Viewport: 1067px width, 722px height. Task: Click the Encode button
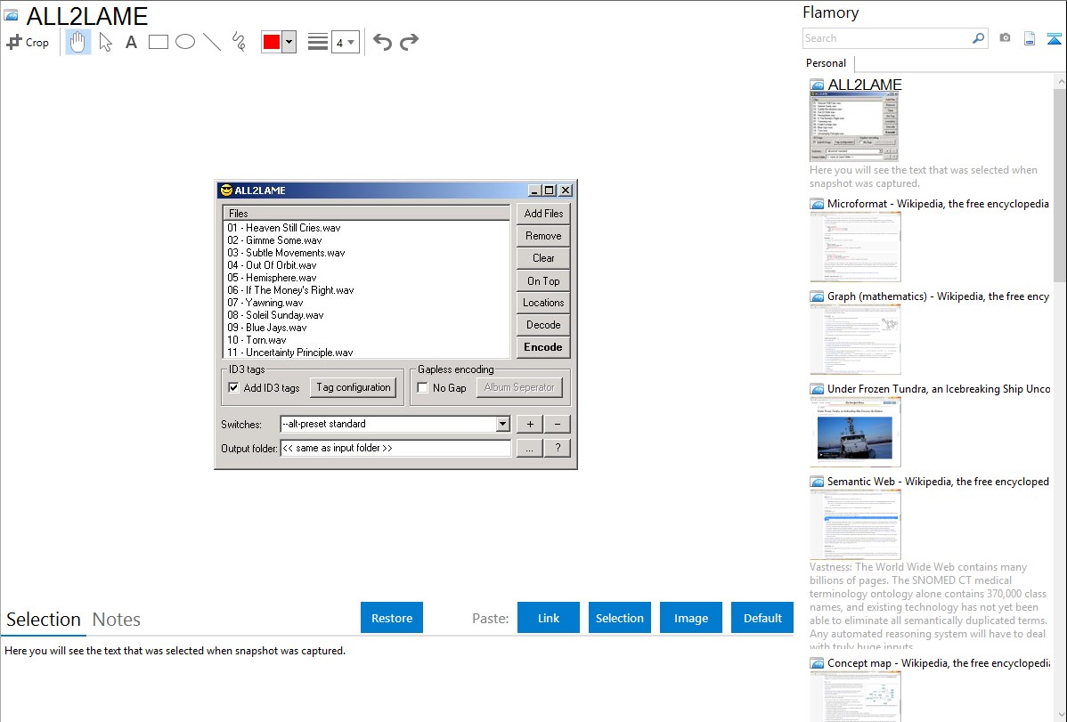543,347
